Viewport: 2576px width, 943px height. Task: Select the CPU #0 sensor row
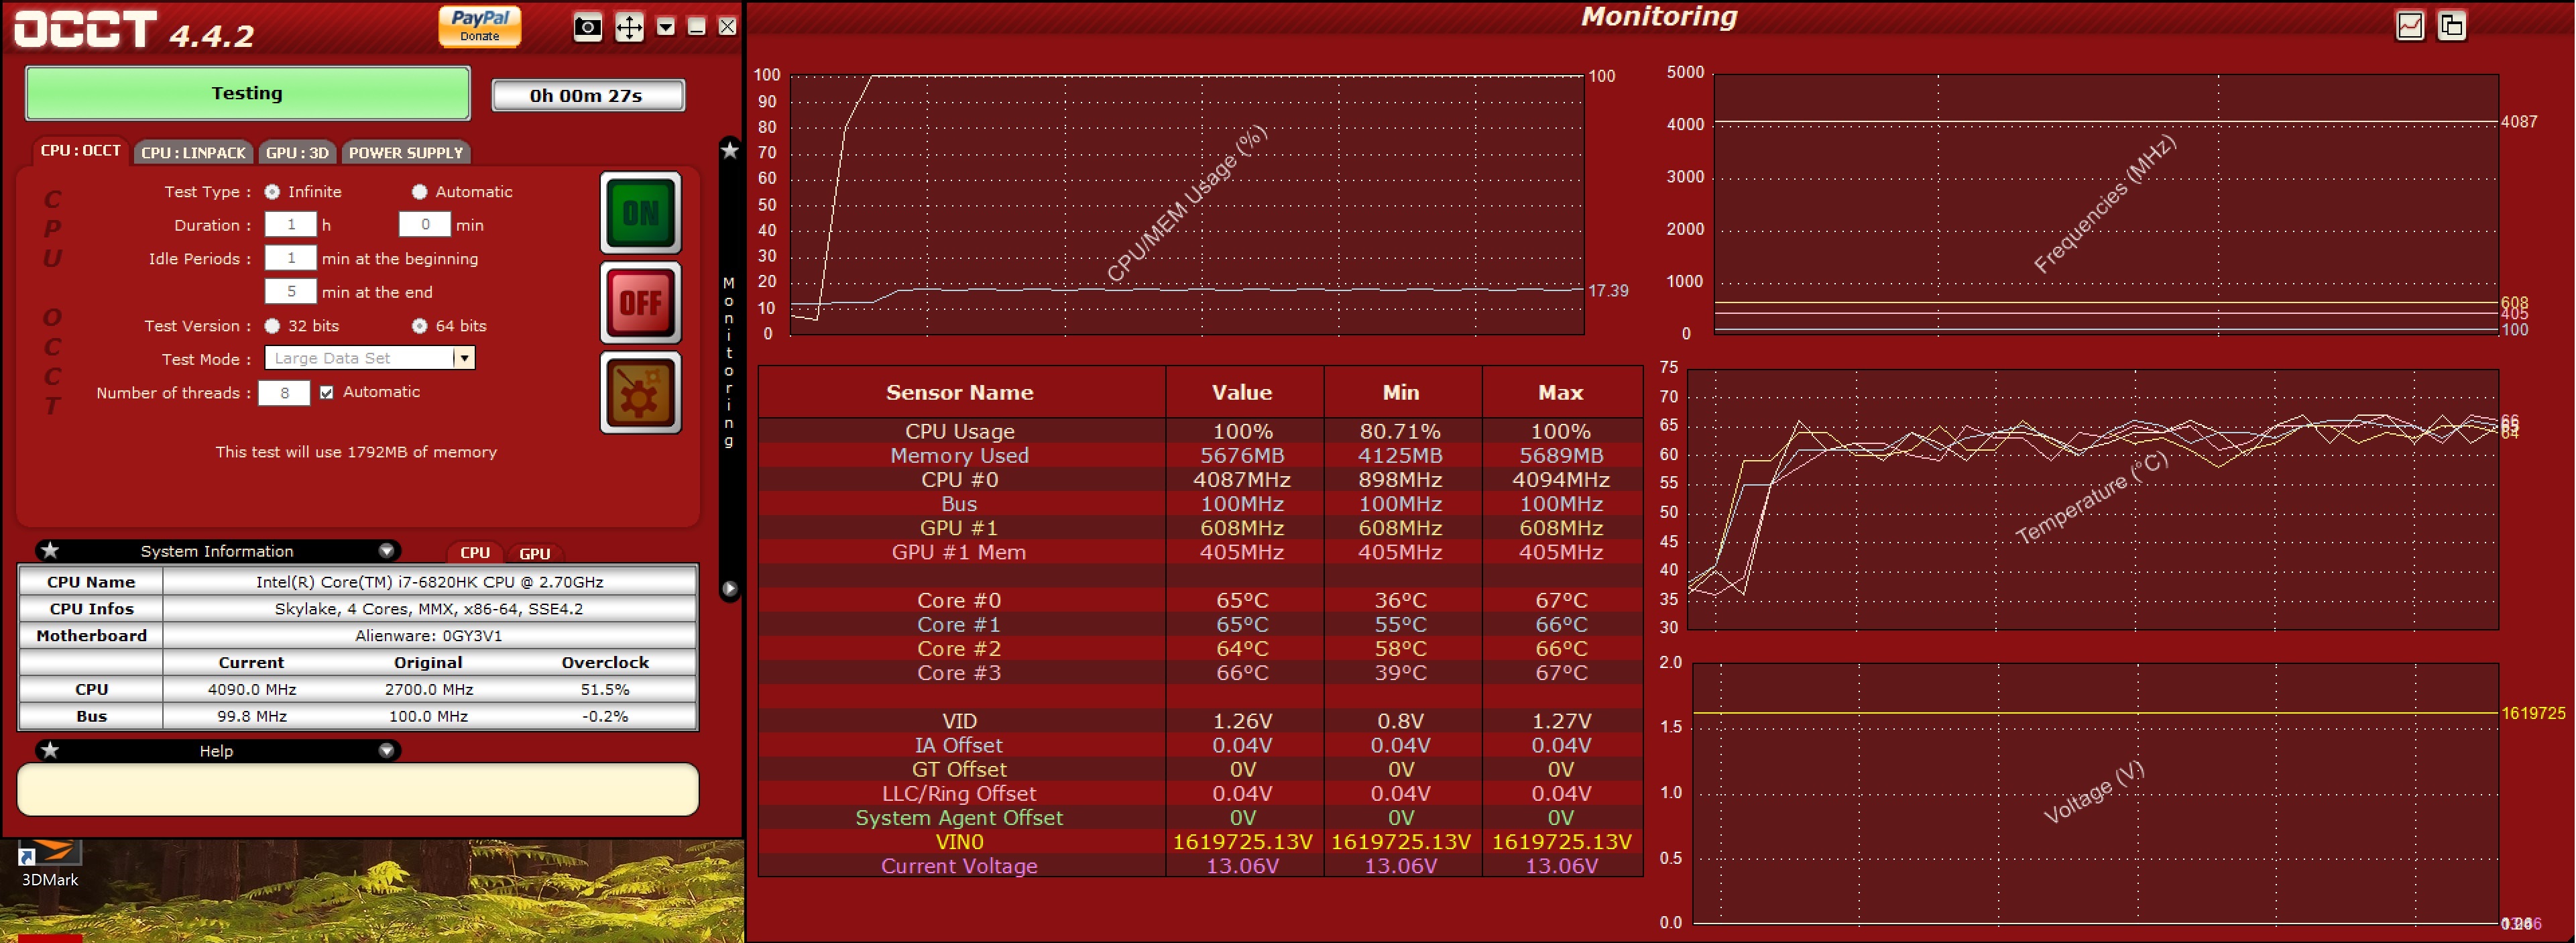coord(1200,479)
